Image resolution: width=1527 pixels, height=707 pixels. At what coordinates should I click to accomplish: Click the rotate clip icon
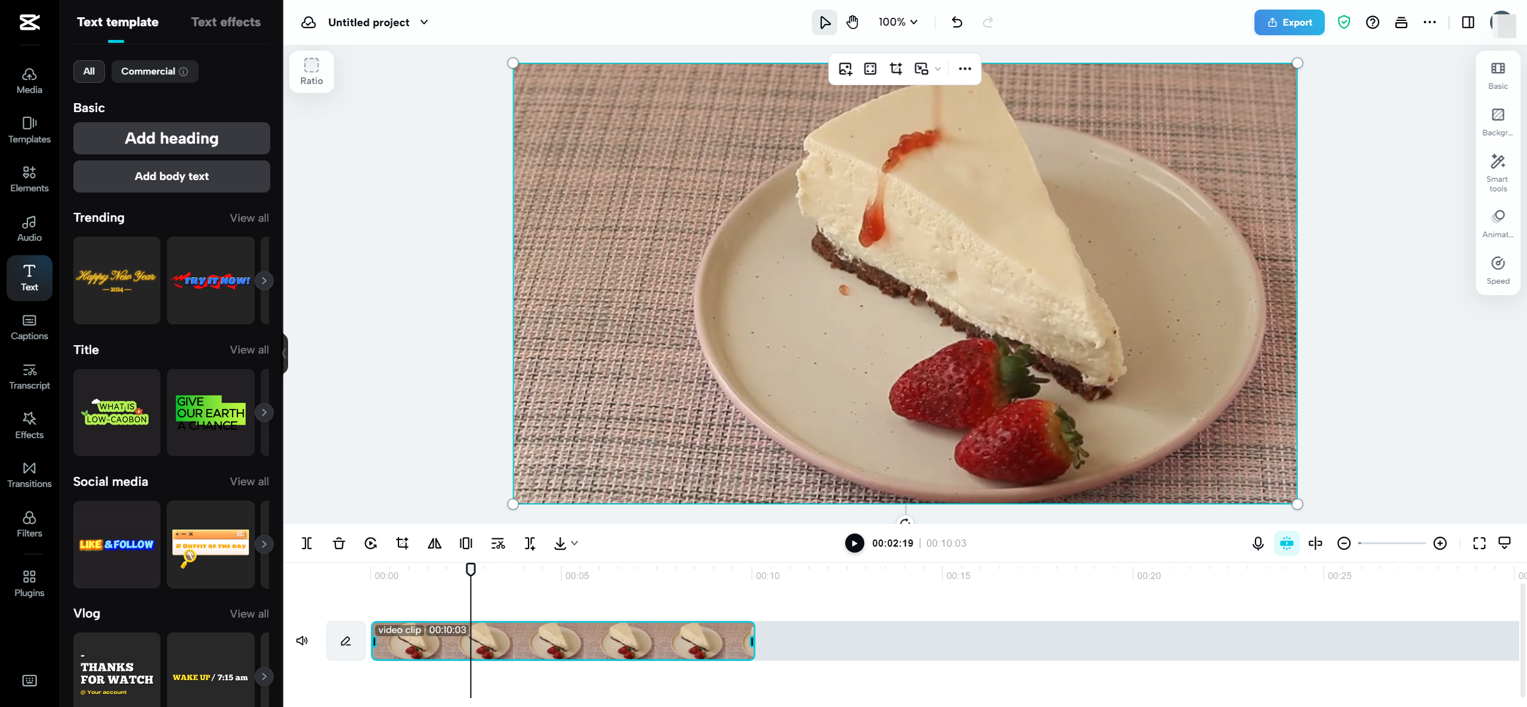370,544
